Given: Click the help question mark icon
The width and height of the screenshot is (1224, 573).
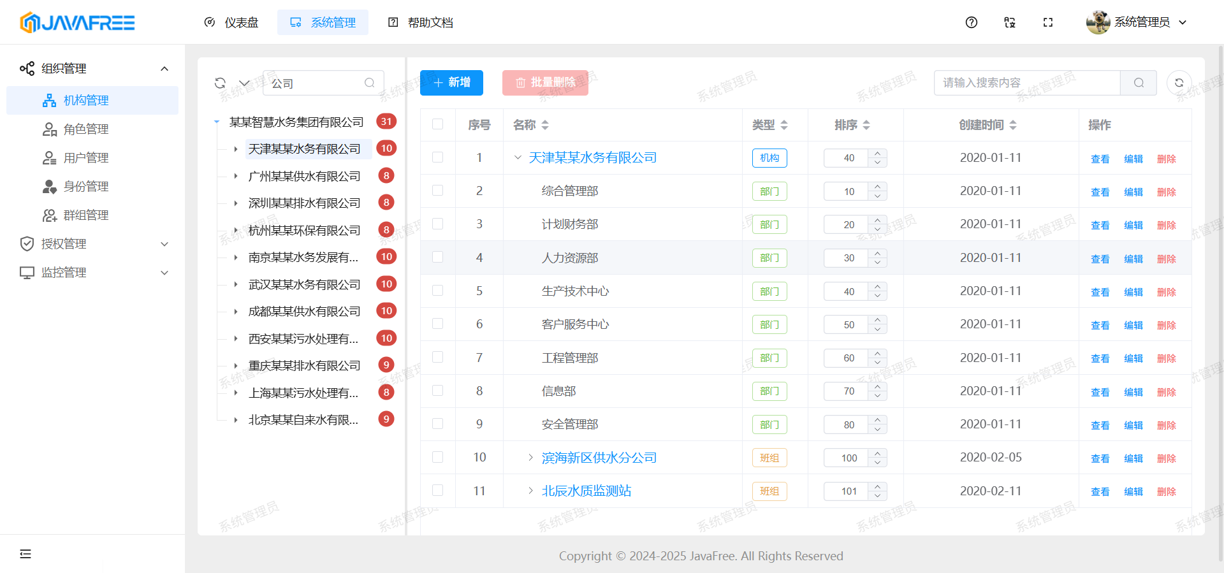Looking at the screenshot, I should [x=971, y=22].
